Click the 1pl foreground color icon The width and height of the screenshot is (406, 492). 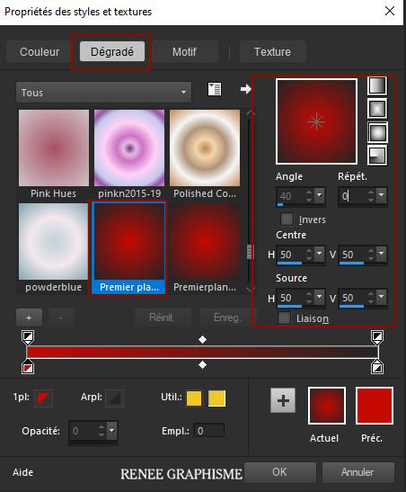43,398
